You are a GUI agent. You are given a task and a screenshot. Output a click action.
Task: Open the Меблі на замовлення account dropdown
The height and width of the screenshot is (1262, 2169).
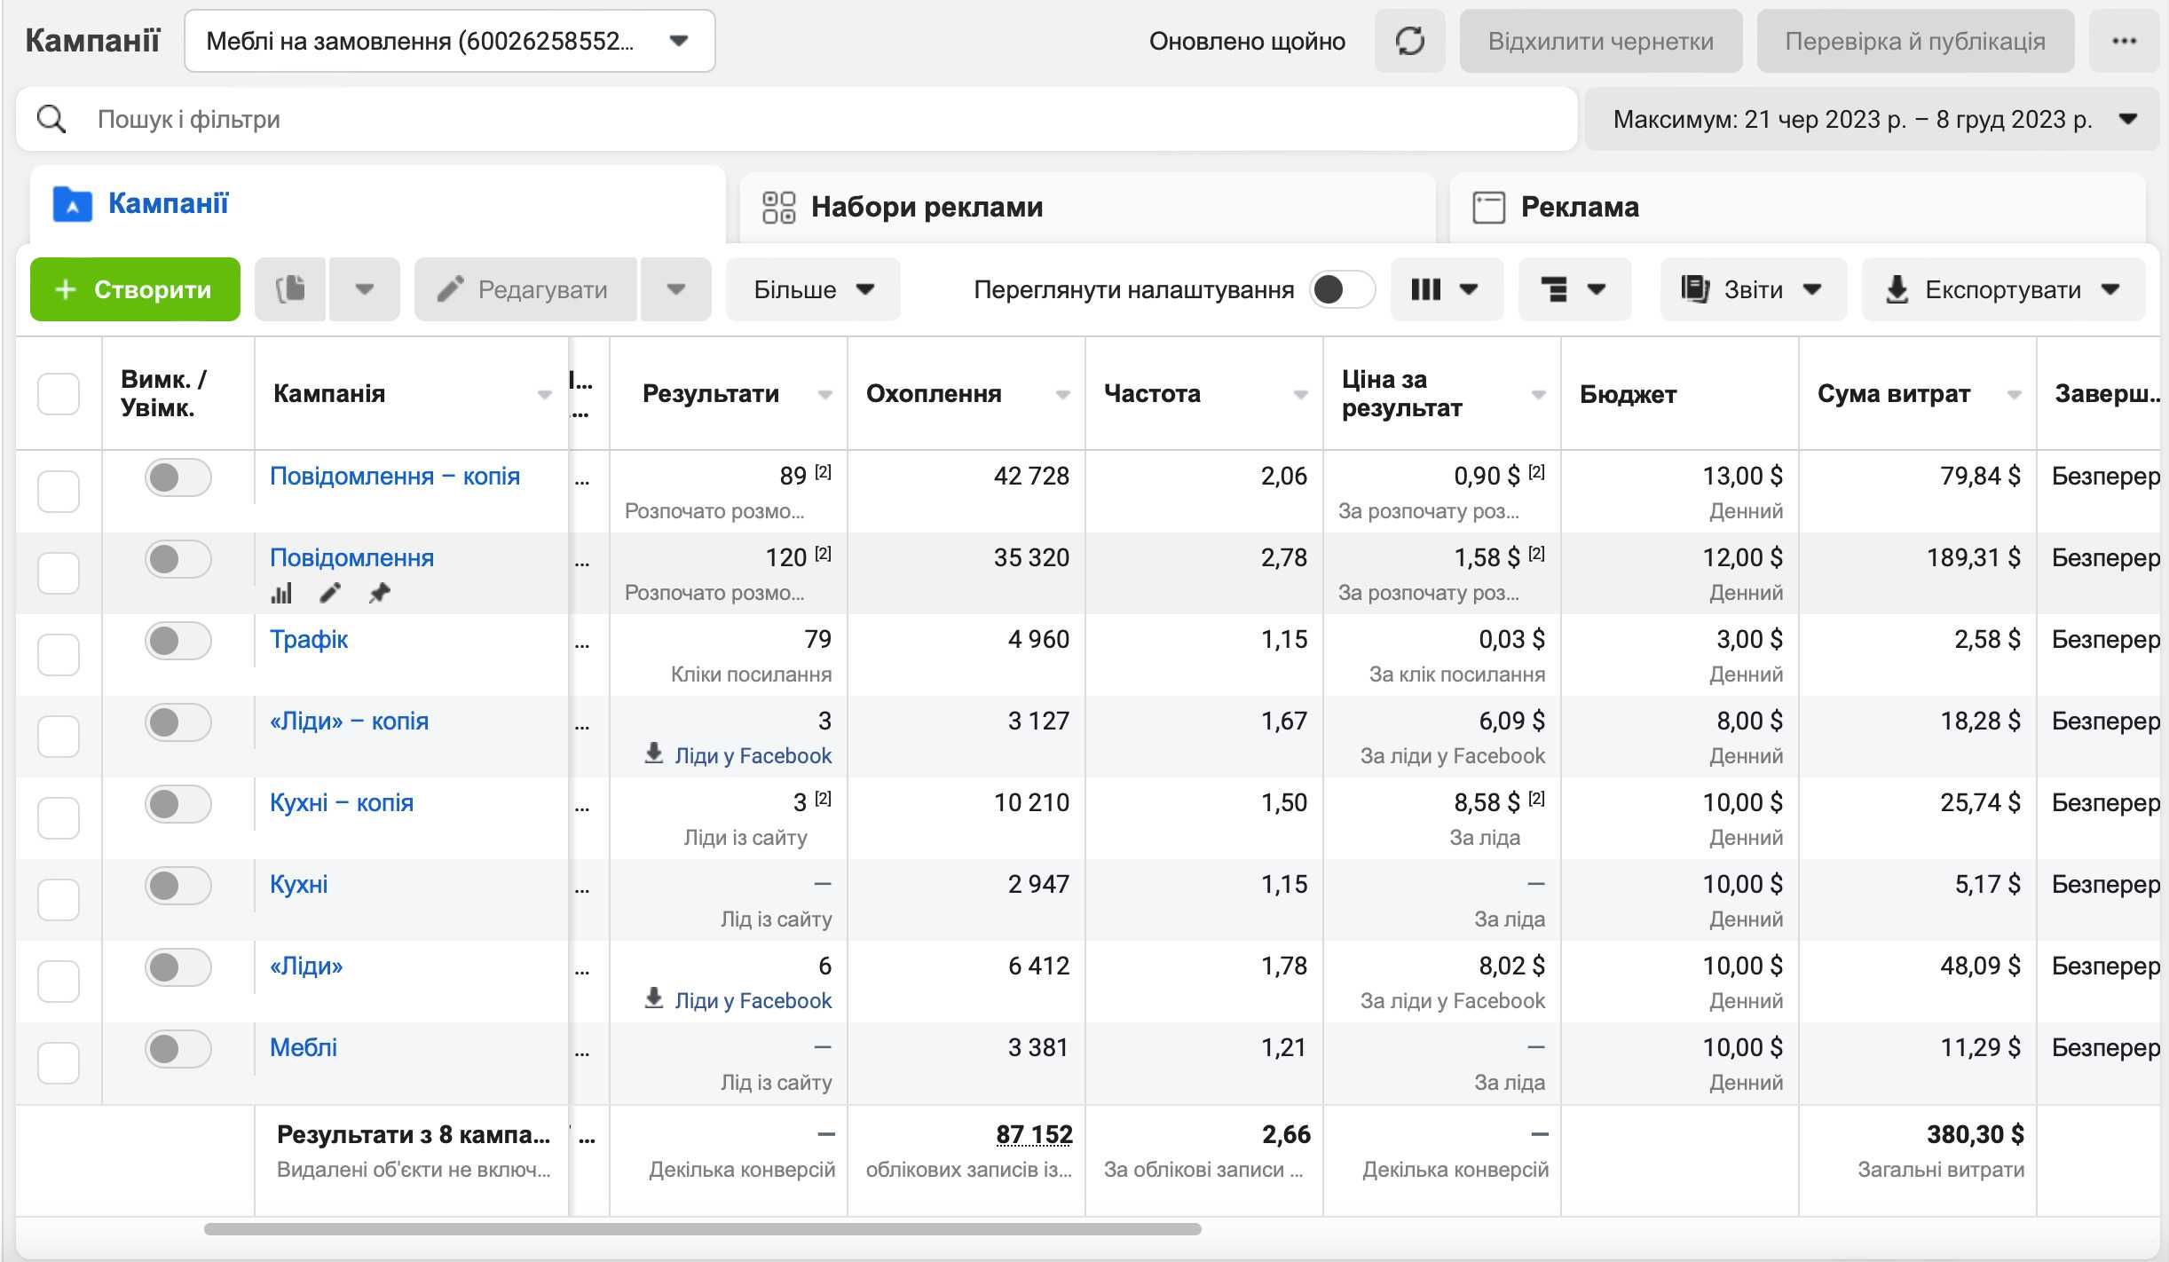(x=450, y=41)
